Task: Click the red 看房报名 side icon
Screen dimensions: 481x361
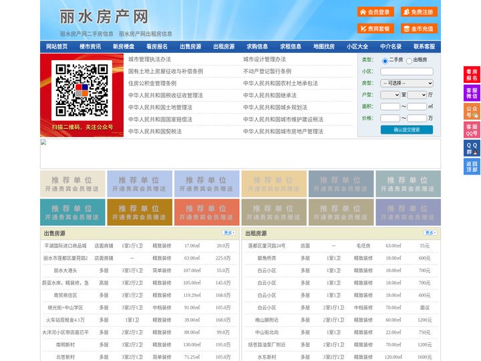Action: pyautogui.click(x=472, y=75)
